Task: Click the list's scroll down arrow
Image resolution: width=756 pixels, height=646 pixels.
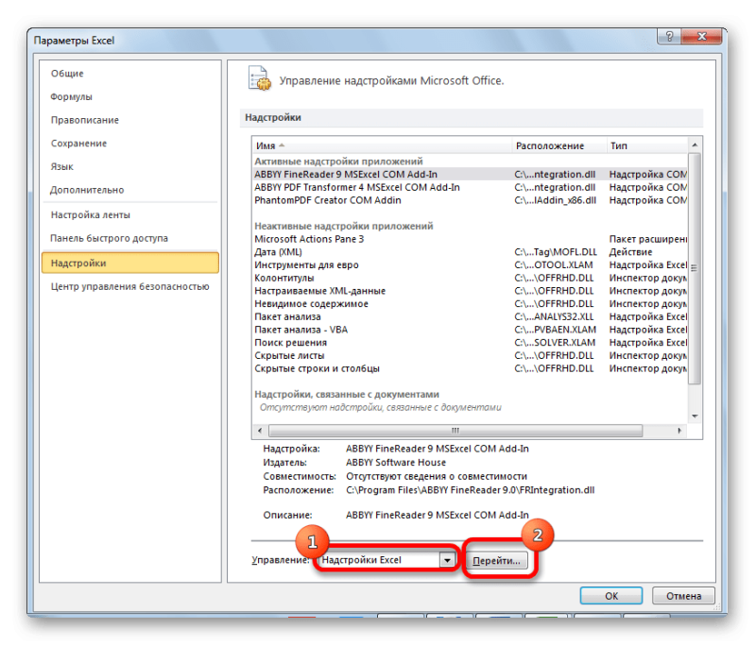Action: pos(695,416)
